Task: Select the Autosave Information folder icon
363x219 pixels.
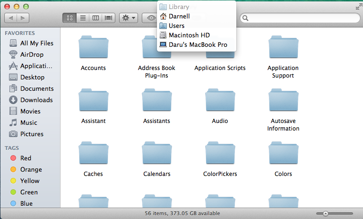Action: 284,100
